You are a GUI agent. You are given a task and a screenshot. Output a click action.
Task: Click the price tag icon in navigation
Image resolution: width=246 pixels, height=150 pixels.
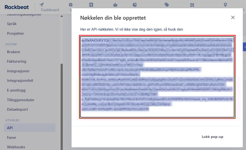point(167,5)
